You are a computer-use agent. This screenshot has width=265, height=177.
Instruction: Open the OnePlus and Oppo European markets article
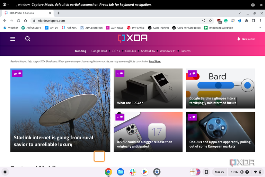click(x=220, y=132)
